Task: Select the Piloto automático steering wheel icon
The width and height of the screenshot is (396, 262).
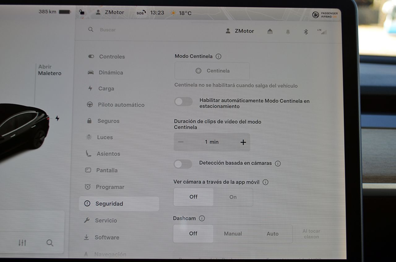Action: [x=90, y=105]
